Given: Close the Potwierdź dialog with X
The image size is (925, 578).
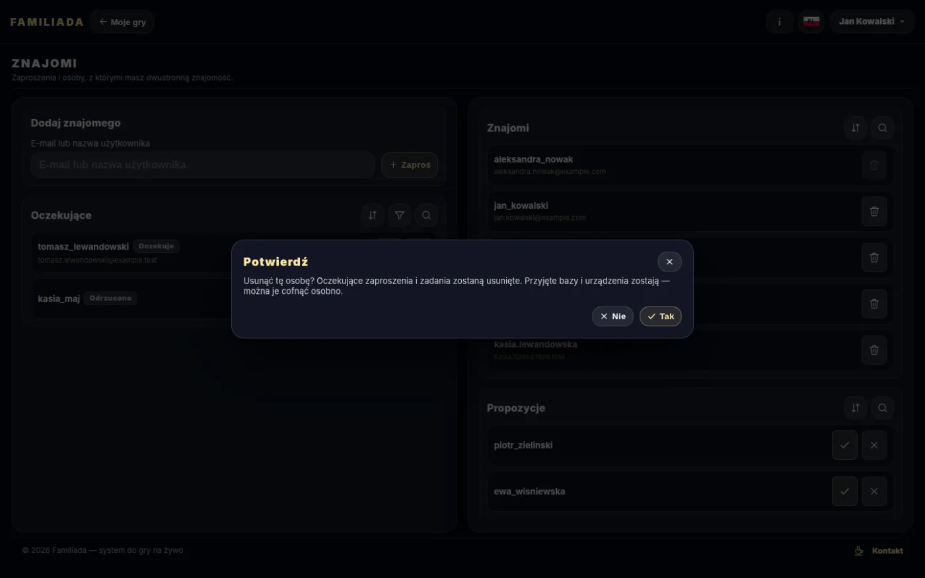Looking at the screenshot, I should click(669, 262).
